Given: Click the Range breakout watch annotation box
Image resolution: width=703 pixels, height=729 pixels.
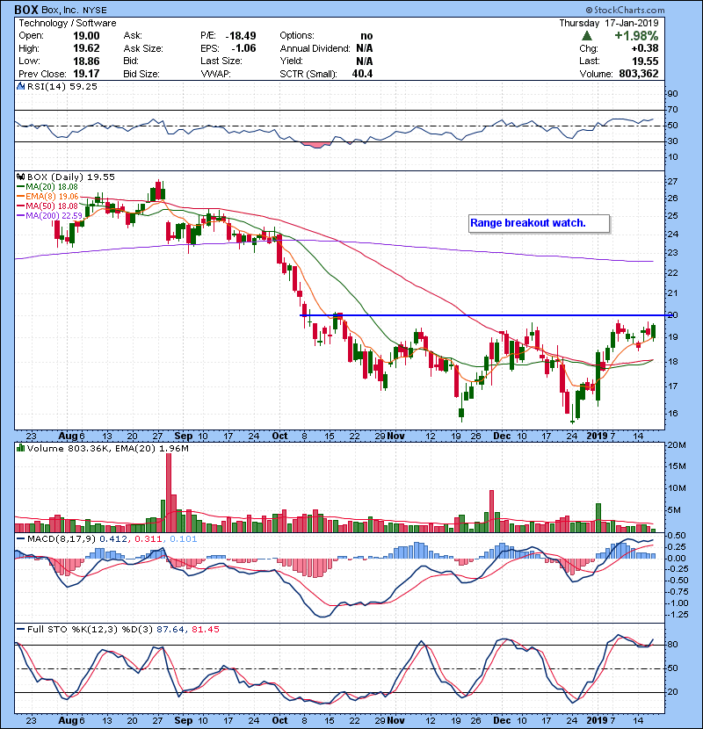Looking at the screenshot, I should (540, 223).
